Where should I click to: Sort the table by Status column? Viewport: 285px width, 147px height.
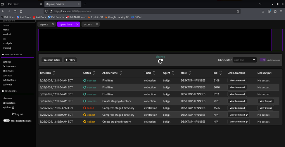94,73
